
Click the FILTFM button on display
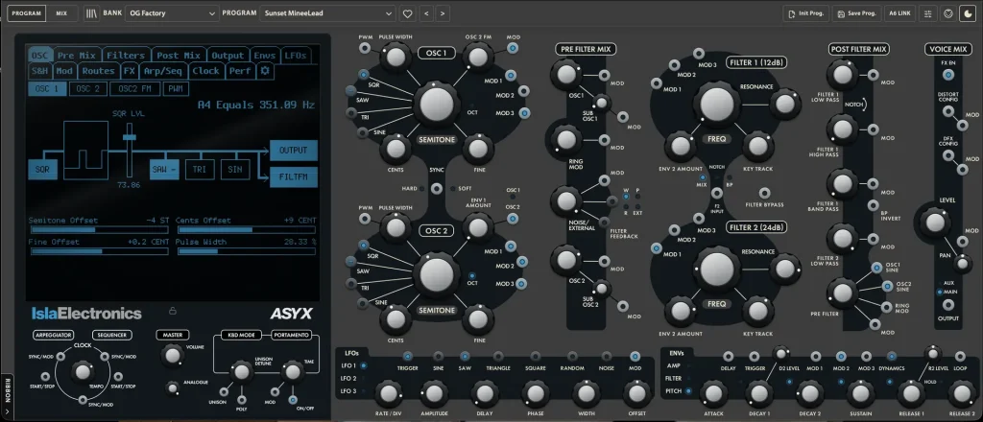point(294,177)
